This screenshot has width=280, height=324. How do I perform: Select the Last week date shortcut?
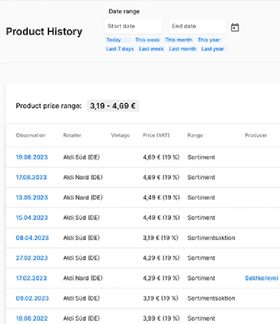pos(151,49)
